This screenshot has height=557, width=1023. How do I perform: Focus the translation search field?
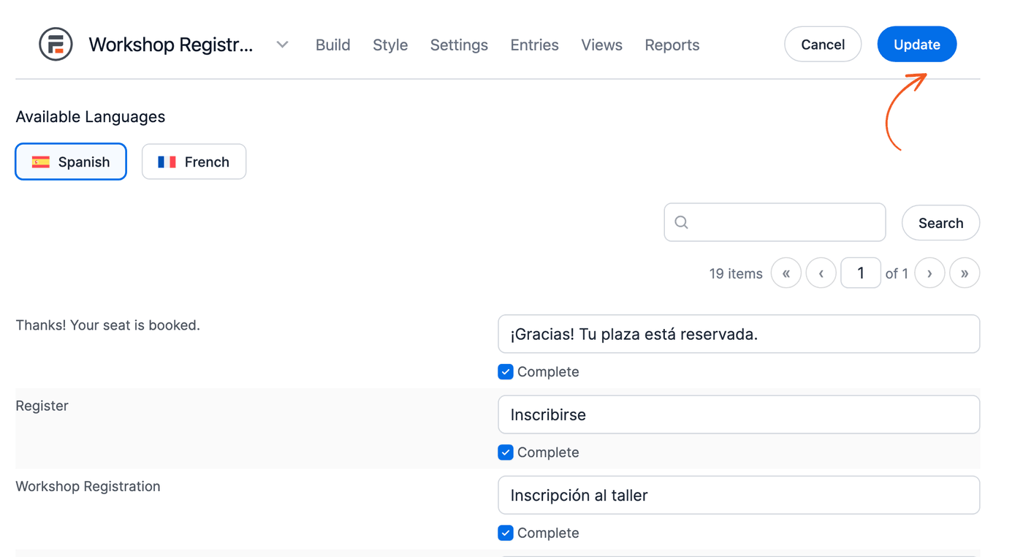click(x=775, y=222)
